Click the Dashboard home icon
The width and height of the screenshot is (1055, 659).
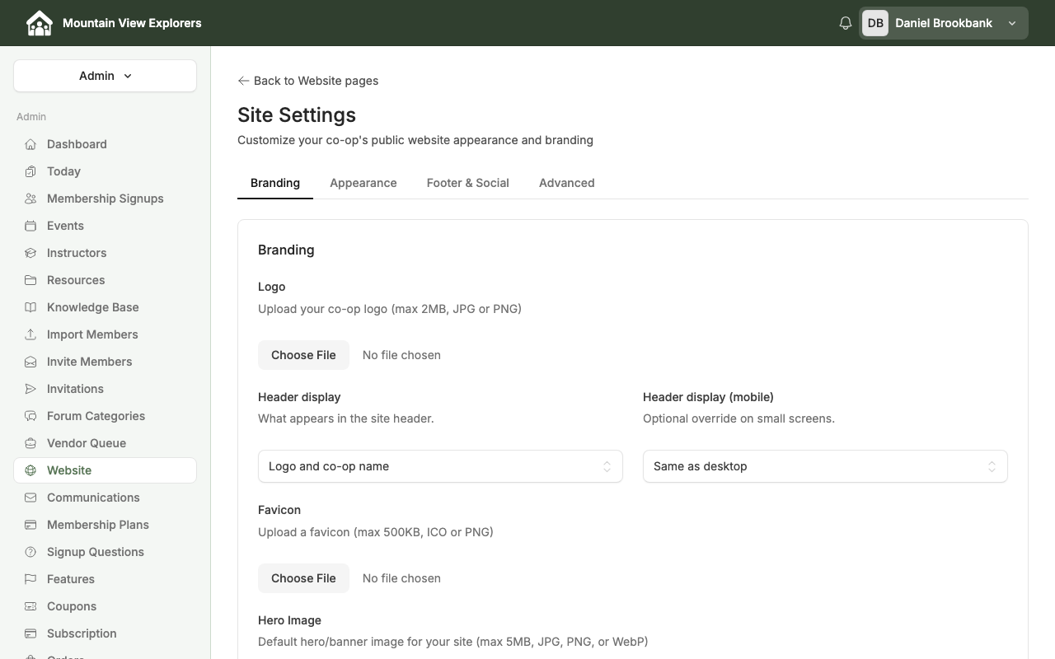coord(30,144)
